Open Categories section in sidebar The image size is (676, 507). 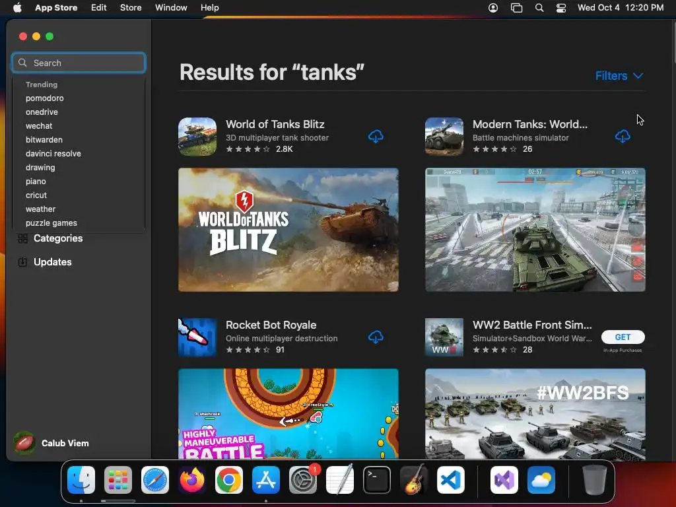(58, 238)
